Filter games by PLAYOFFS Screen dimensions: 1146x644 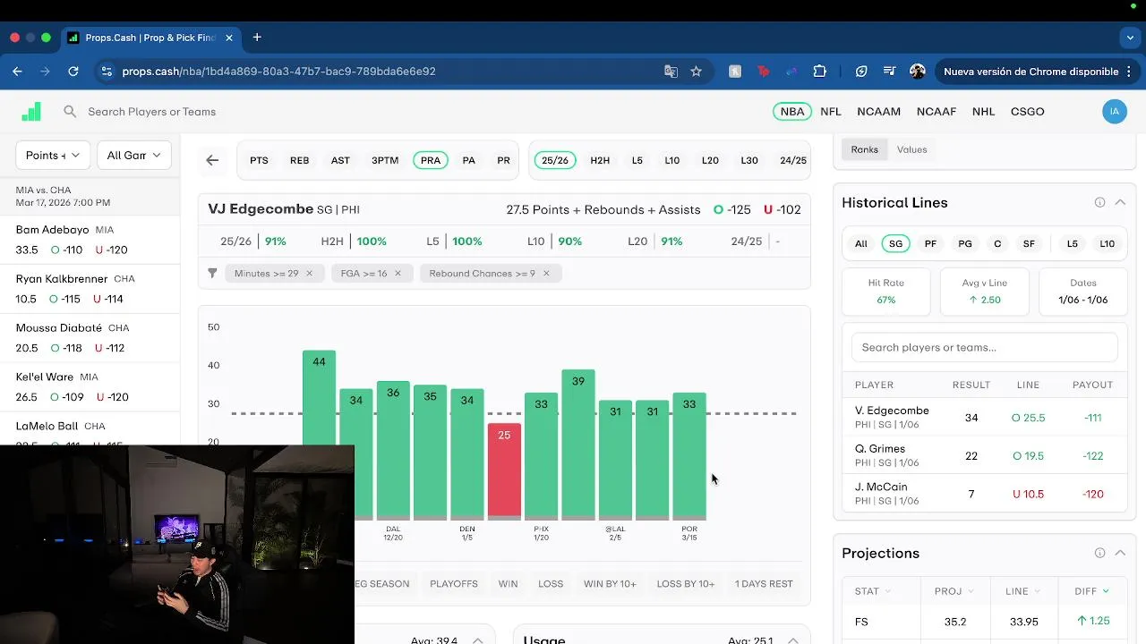click(x=454, y=584)
